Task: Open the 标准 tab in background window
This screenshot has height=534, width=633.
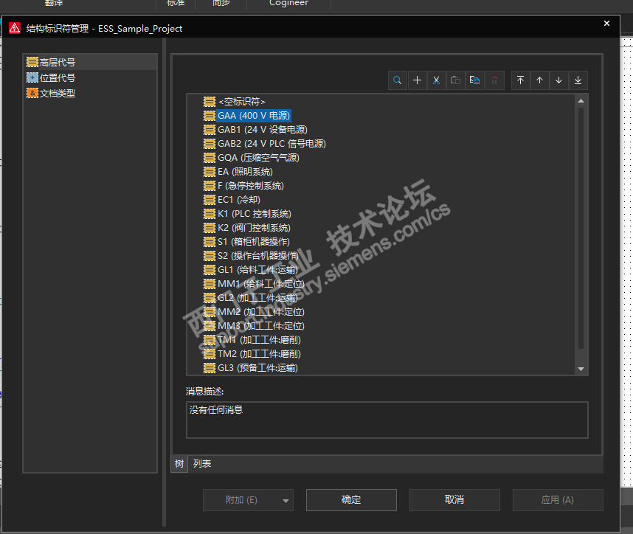Action: (x=176, y=3)
